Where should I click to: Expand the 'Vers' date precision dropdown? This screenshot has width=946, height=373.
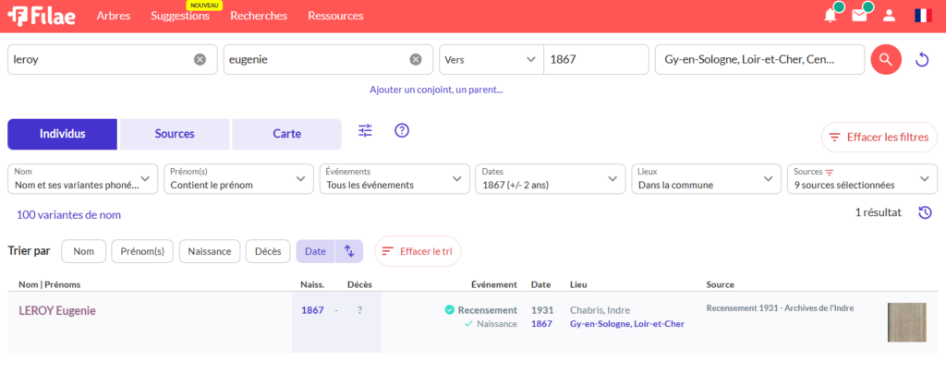491,60
